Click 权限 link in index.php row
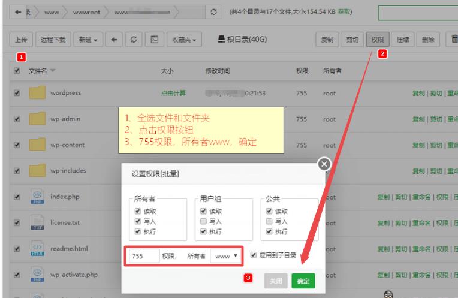 click(x=442, y=197)
